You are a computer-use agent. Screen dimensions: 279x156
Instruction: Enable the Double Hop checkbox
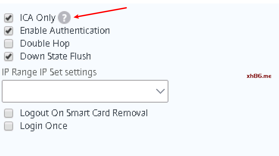coord(9,44)
